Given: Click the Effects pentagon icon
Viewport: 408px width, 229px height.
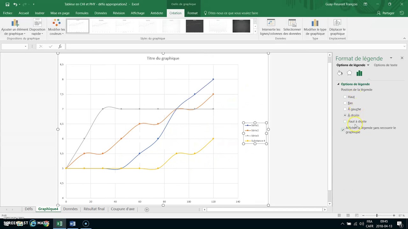Looking at the screenshot, I should click(349, 73).
